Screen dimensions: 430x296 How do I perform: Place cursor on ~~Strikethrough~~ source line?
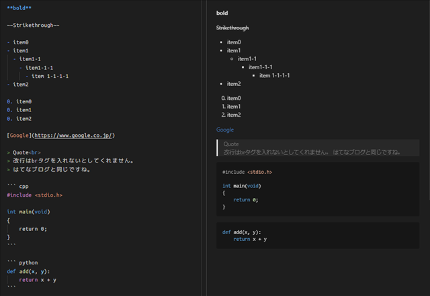(x=33, y=25)
